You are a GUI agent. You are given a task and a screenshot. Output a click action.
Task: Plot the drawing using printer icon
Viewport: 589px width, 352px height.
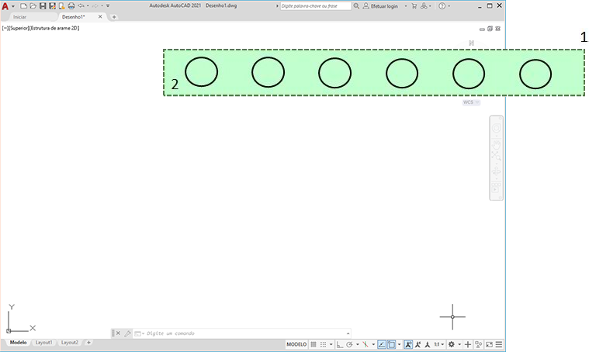tap(71, 6)
